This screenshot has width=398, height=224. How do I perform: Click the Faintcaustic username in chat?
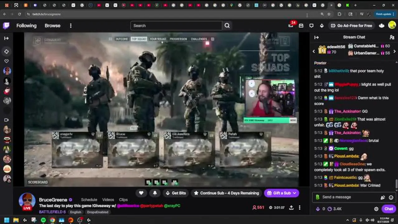(345, 177)
